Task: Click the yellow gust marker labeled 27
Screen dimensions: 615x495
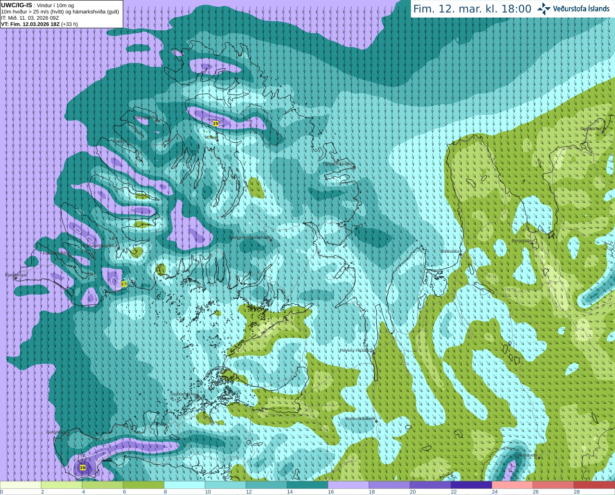Action: pos(124,284)
